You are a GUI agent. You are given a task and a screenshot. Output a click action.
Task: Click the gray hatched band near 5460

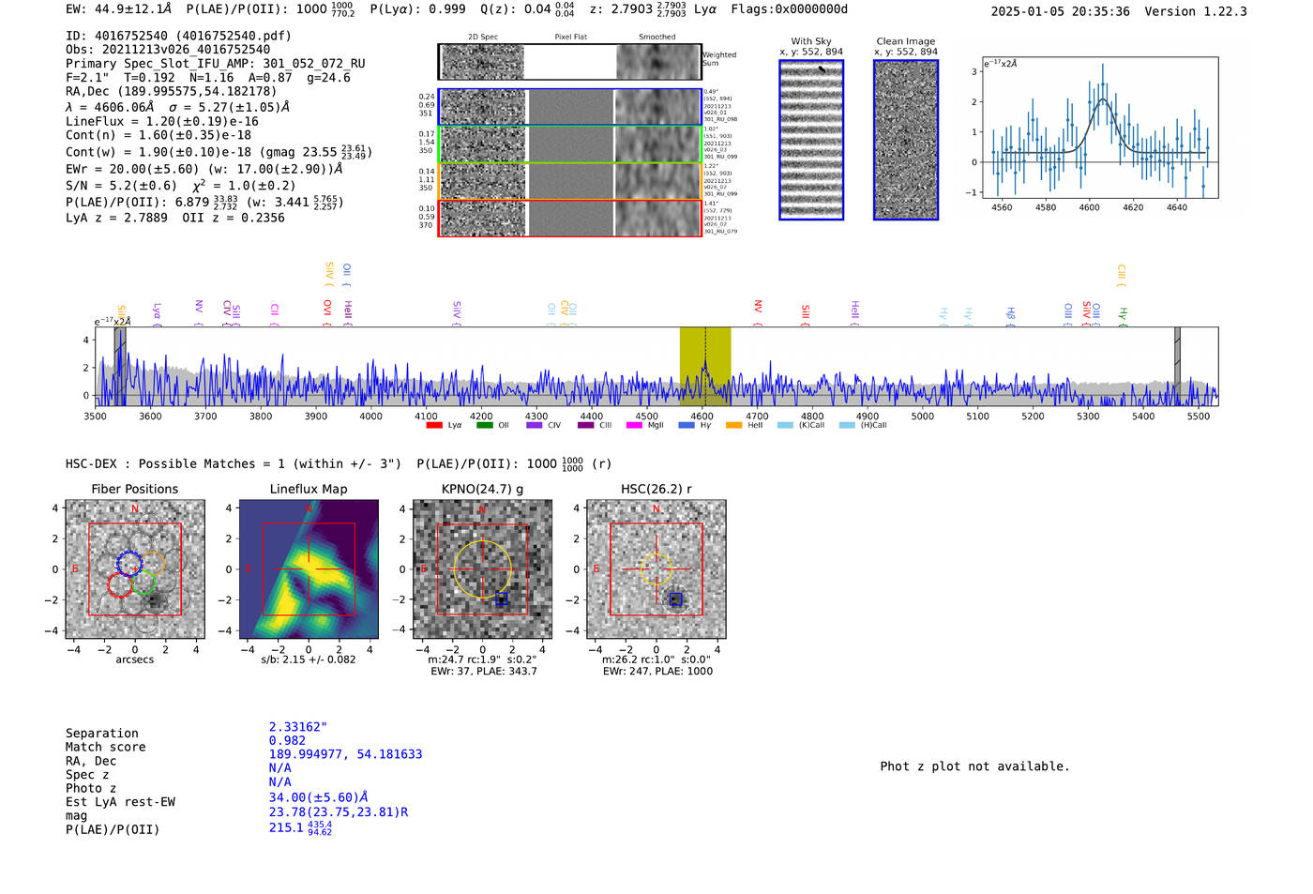coord(1177,367)
